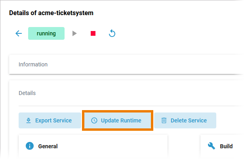Viewport: 244px width, 159px height.
Task: Expand the Information panel
Action: [119, 64]
